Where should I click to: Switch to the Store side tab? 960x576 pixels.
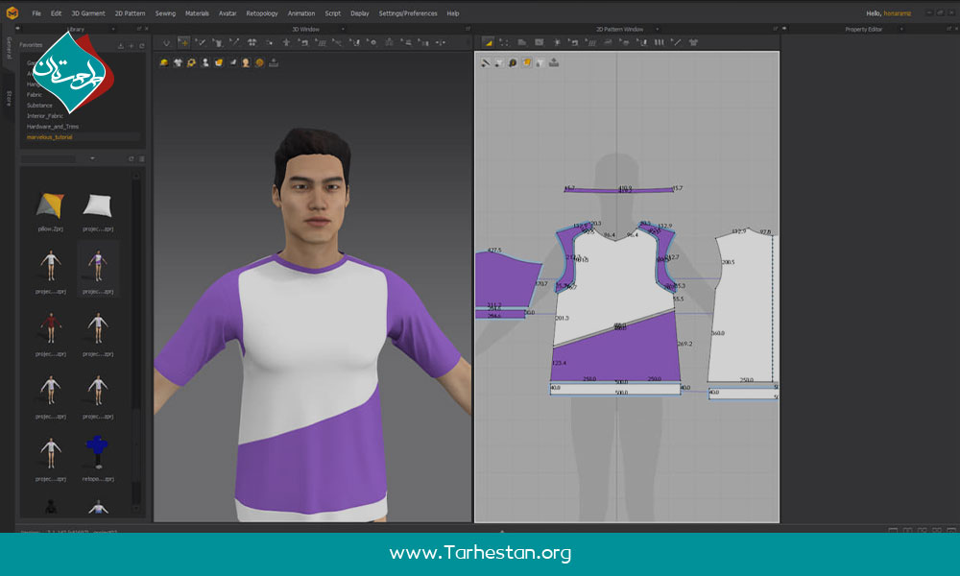(9, 97)
